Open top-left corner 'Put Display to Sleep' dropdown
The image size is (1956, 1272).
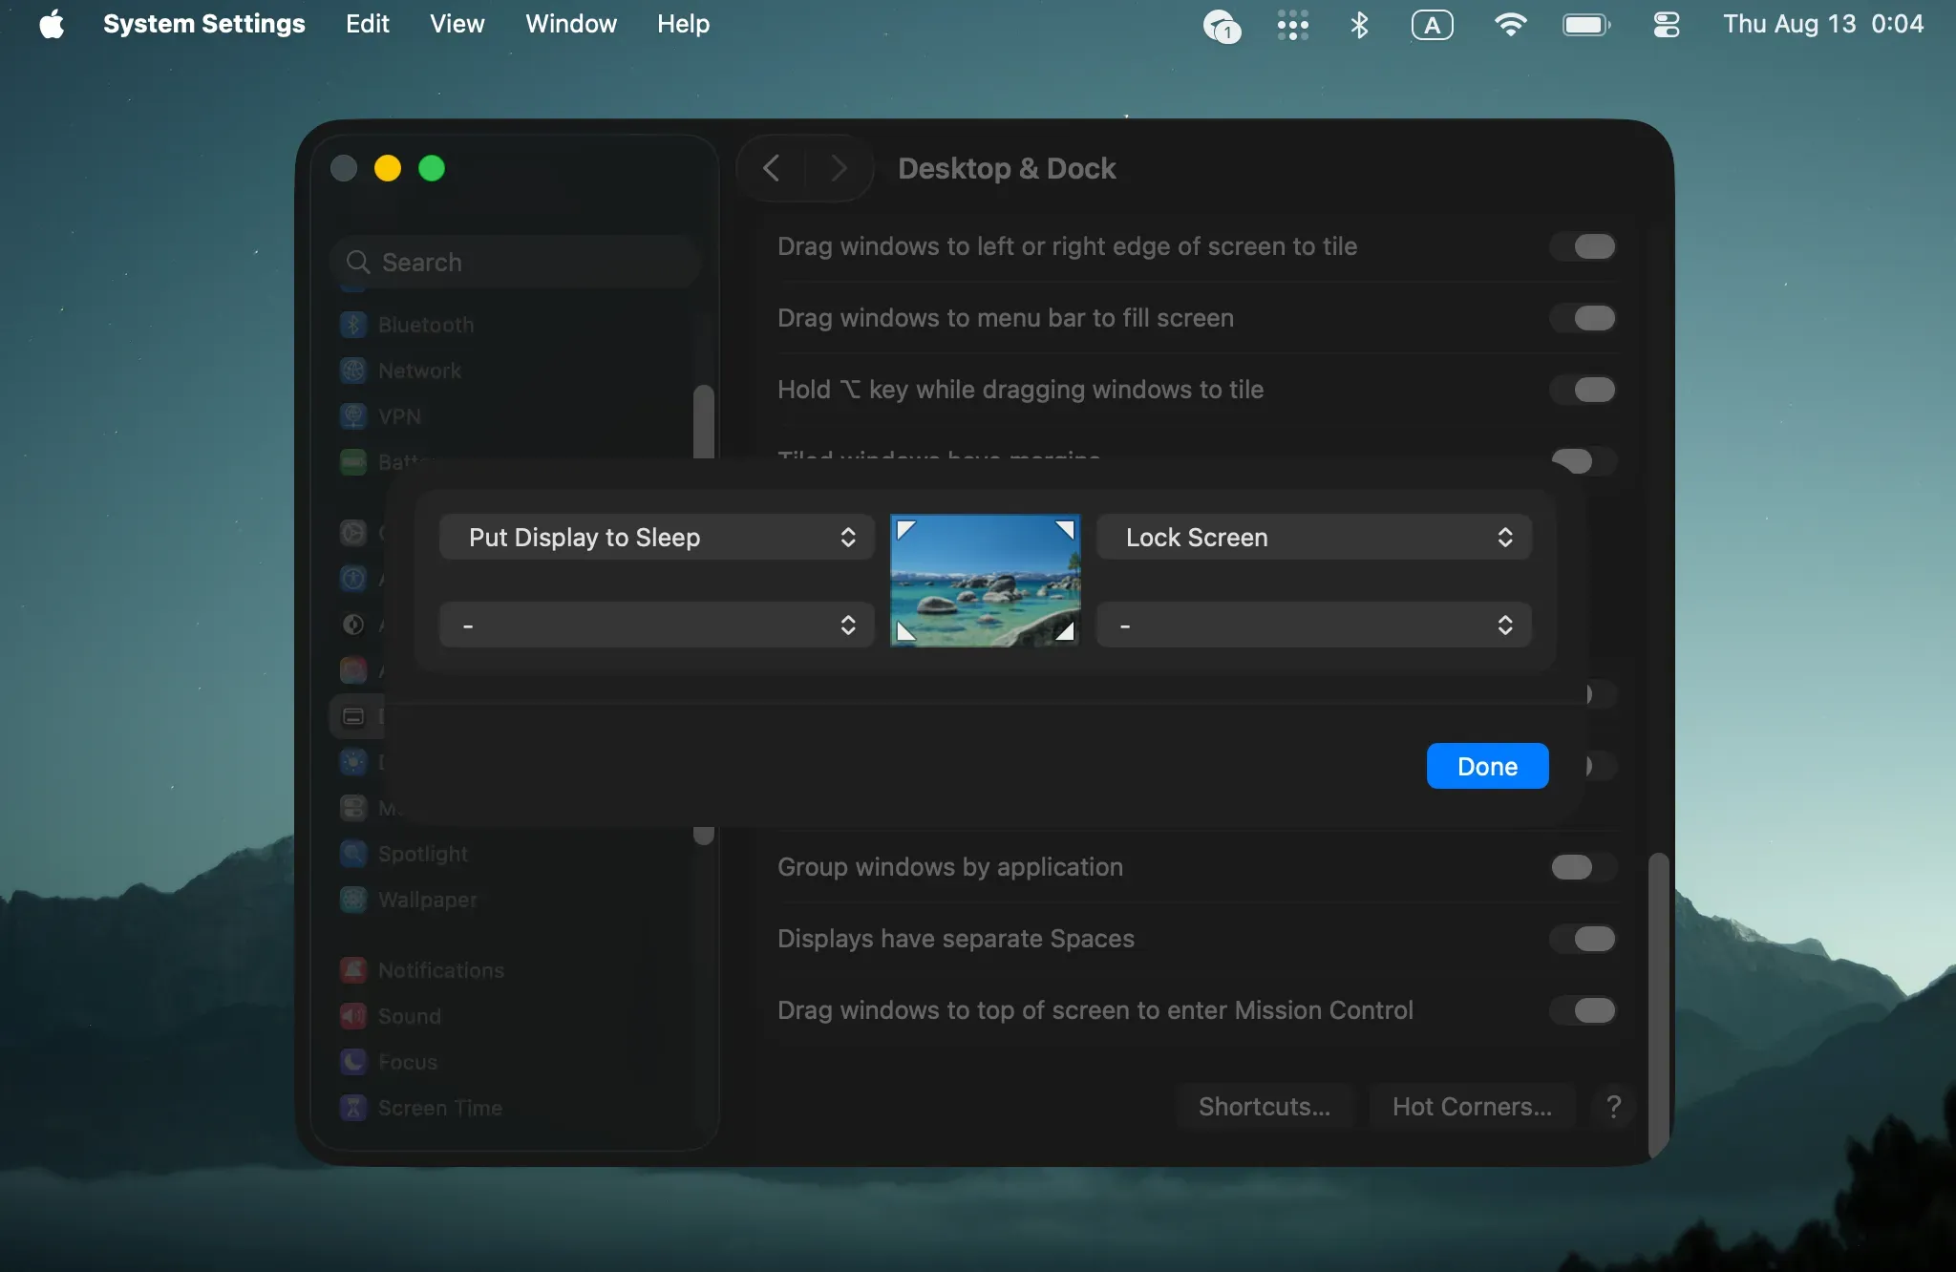point(656,538)
